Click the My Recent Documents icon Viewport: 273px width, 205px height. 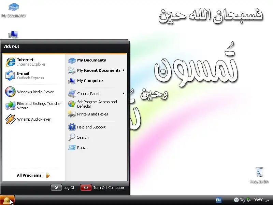click(x=72, y=70)
